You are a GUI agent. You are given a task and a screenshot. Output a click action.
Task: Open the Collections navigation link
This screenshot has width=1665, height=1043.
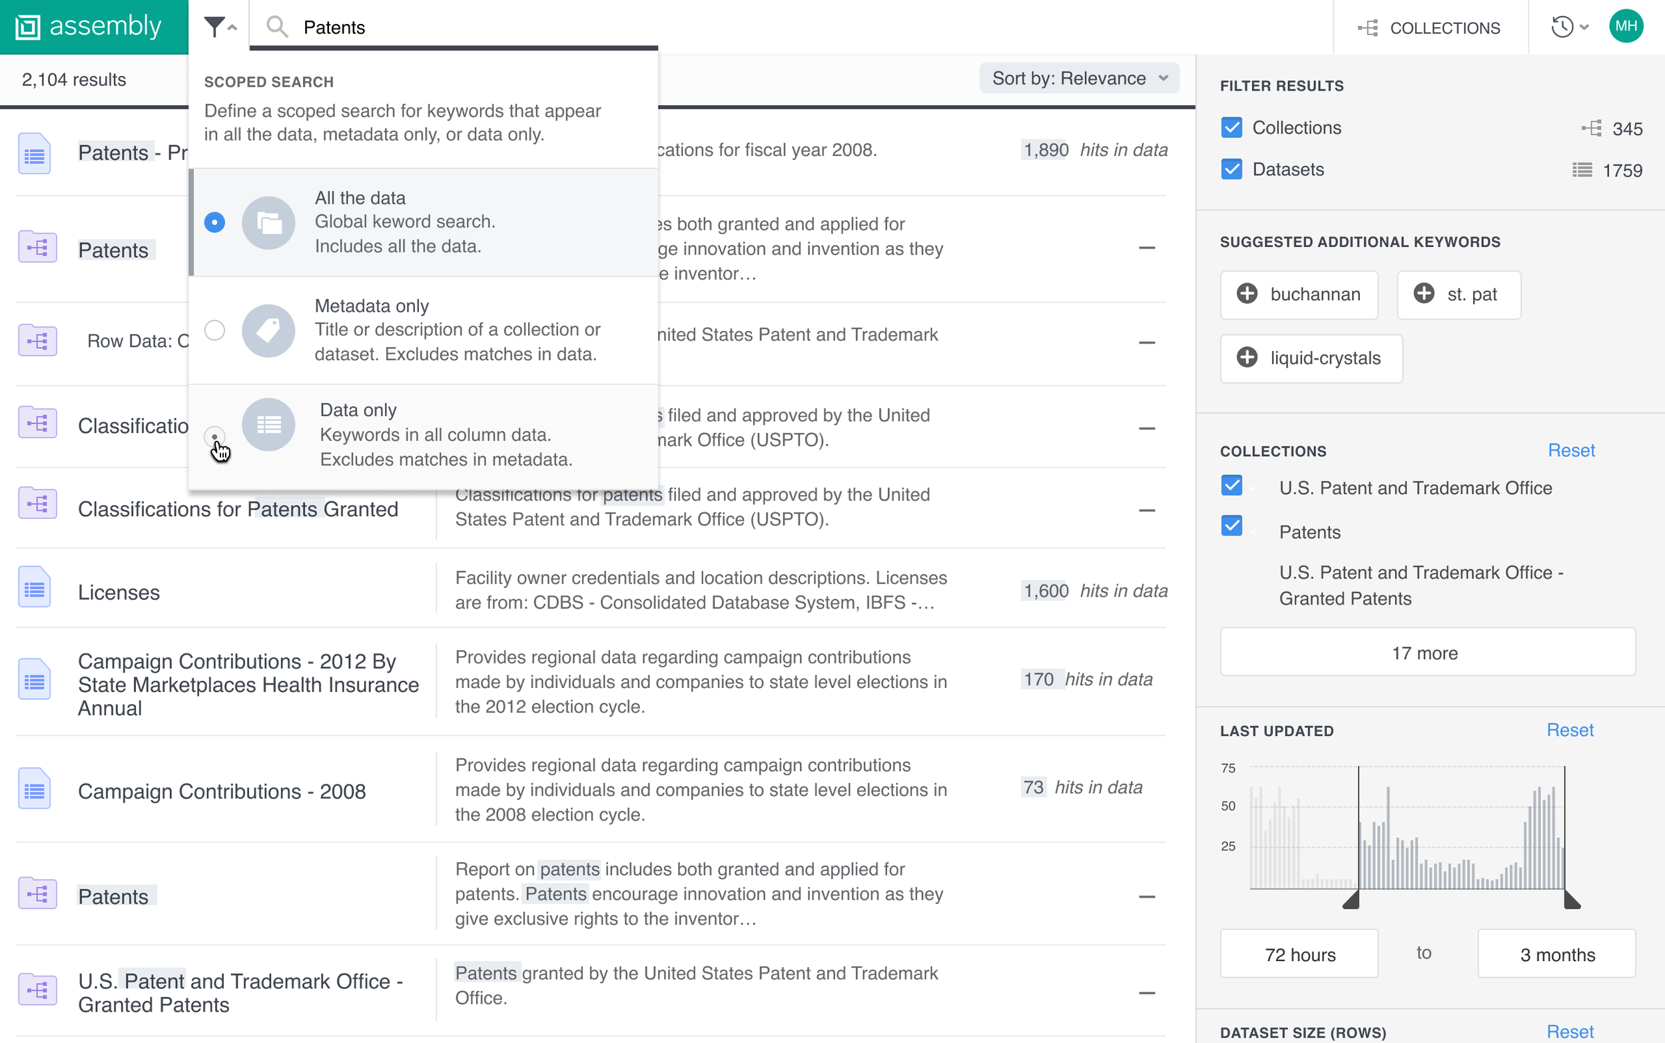1429,27
